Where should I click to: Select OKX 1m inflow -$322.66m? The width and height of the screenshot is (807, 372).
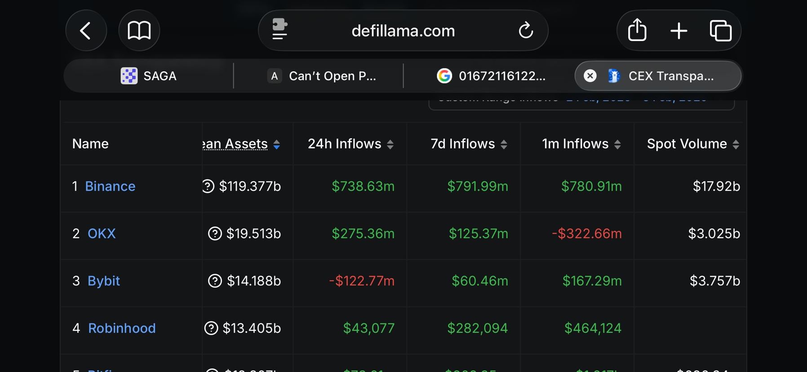587,234
